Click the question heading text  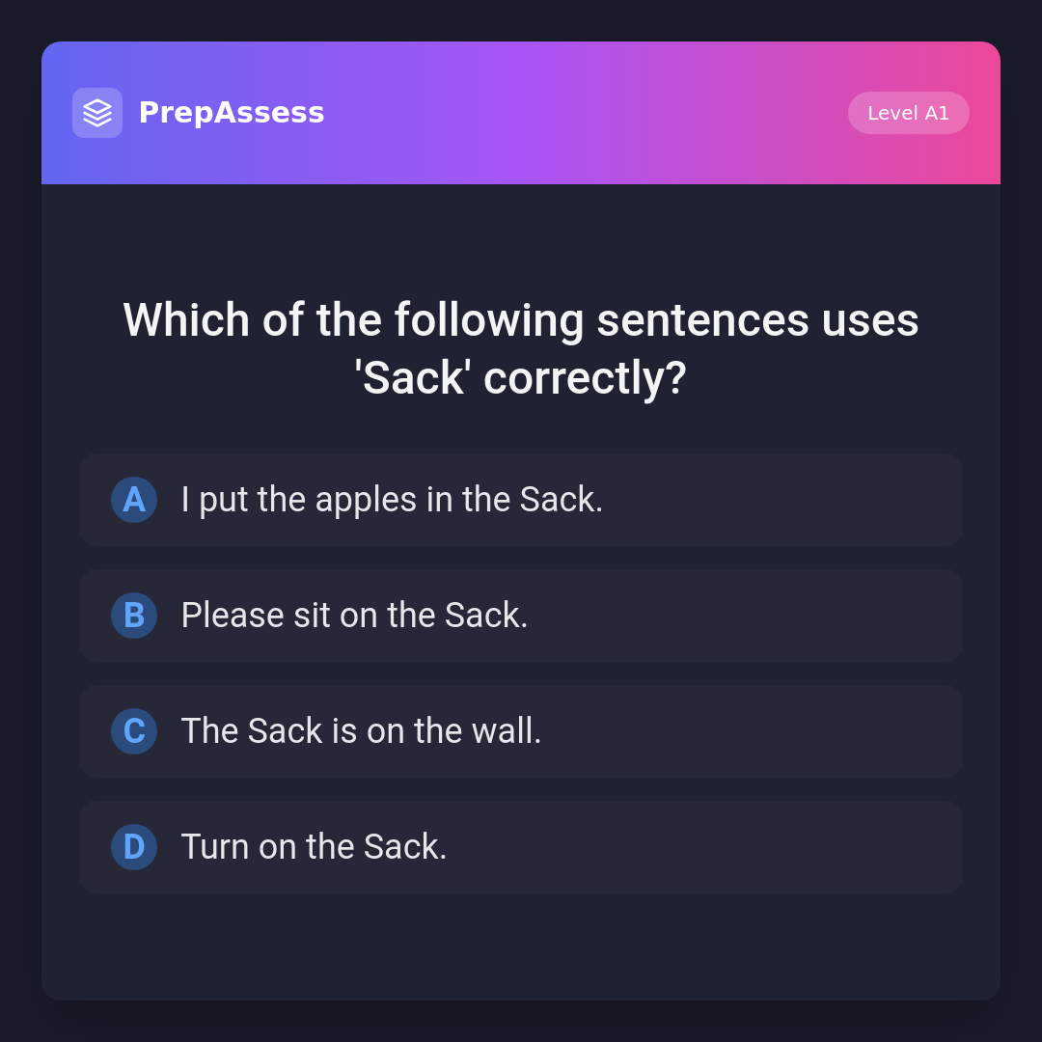click(521, 320)
